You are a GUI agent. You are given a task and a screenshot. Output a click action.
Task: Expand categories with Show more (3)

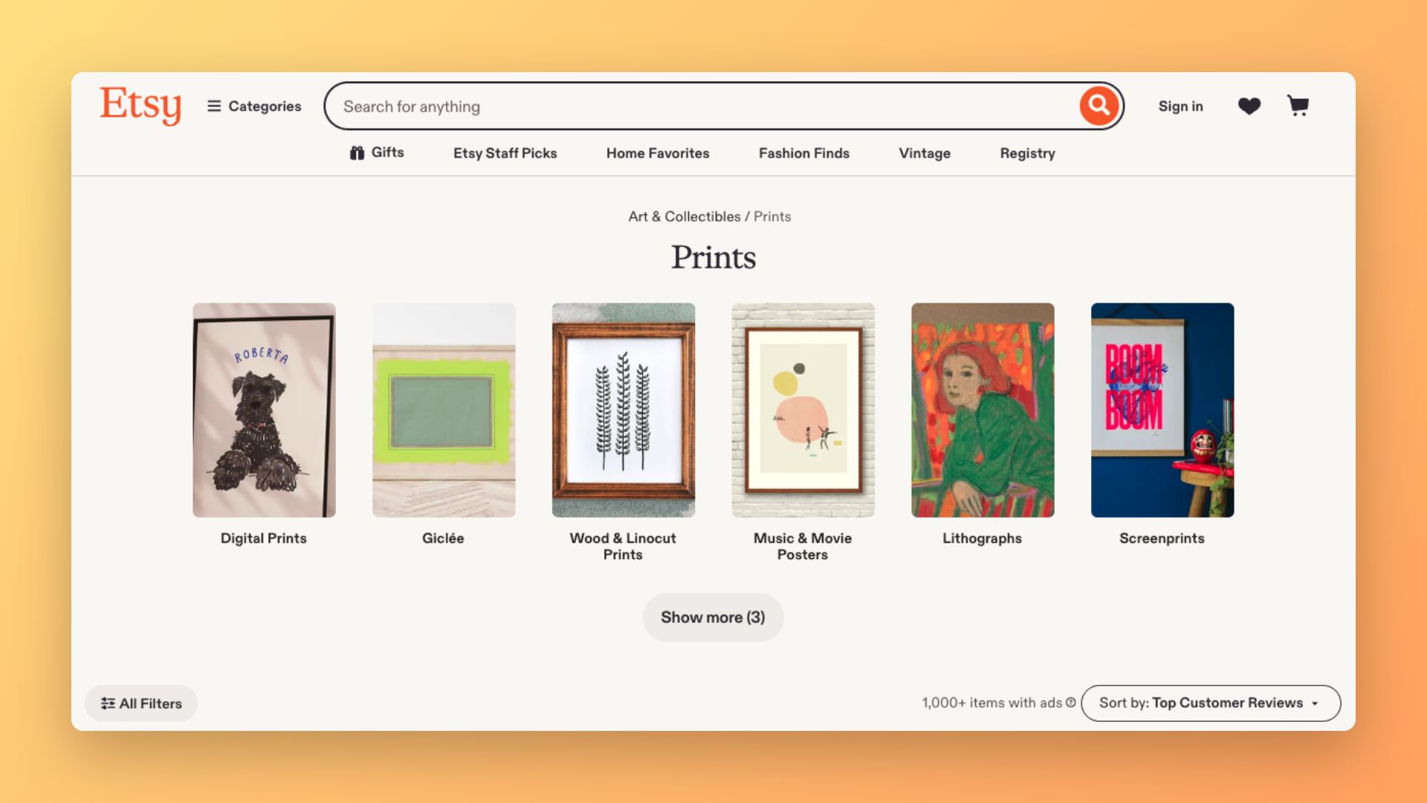click(713, 617)
